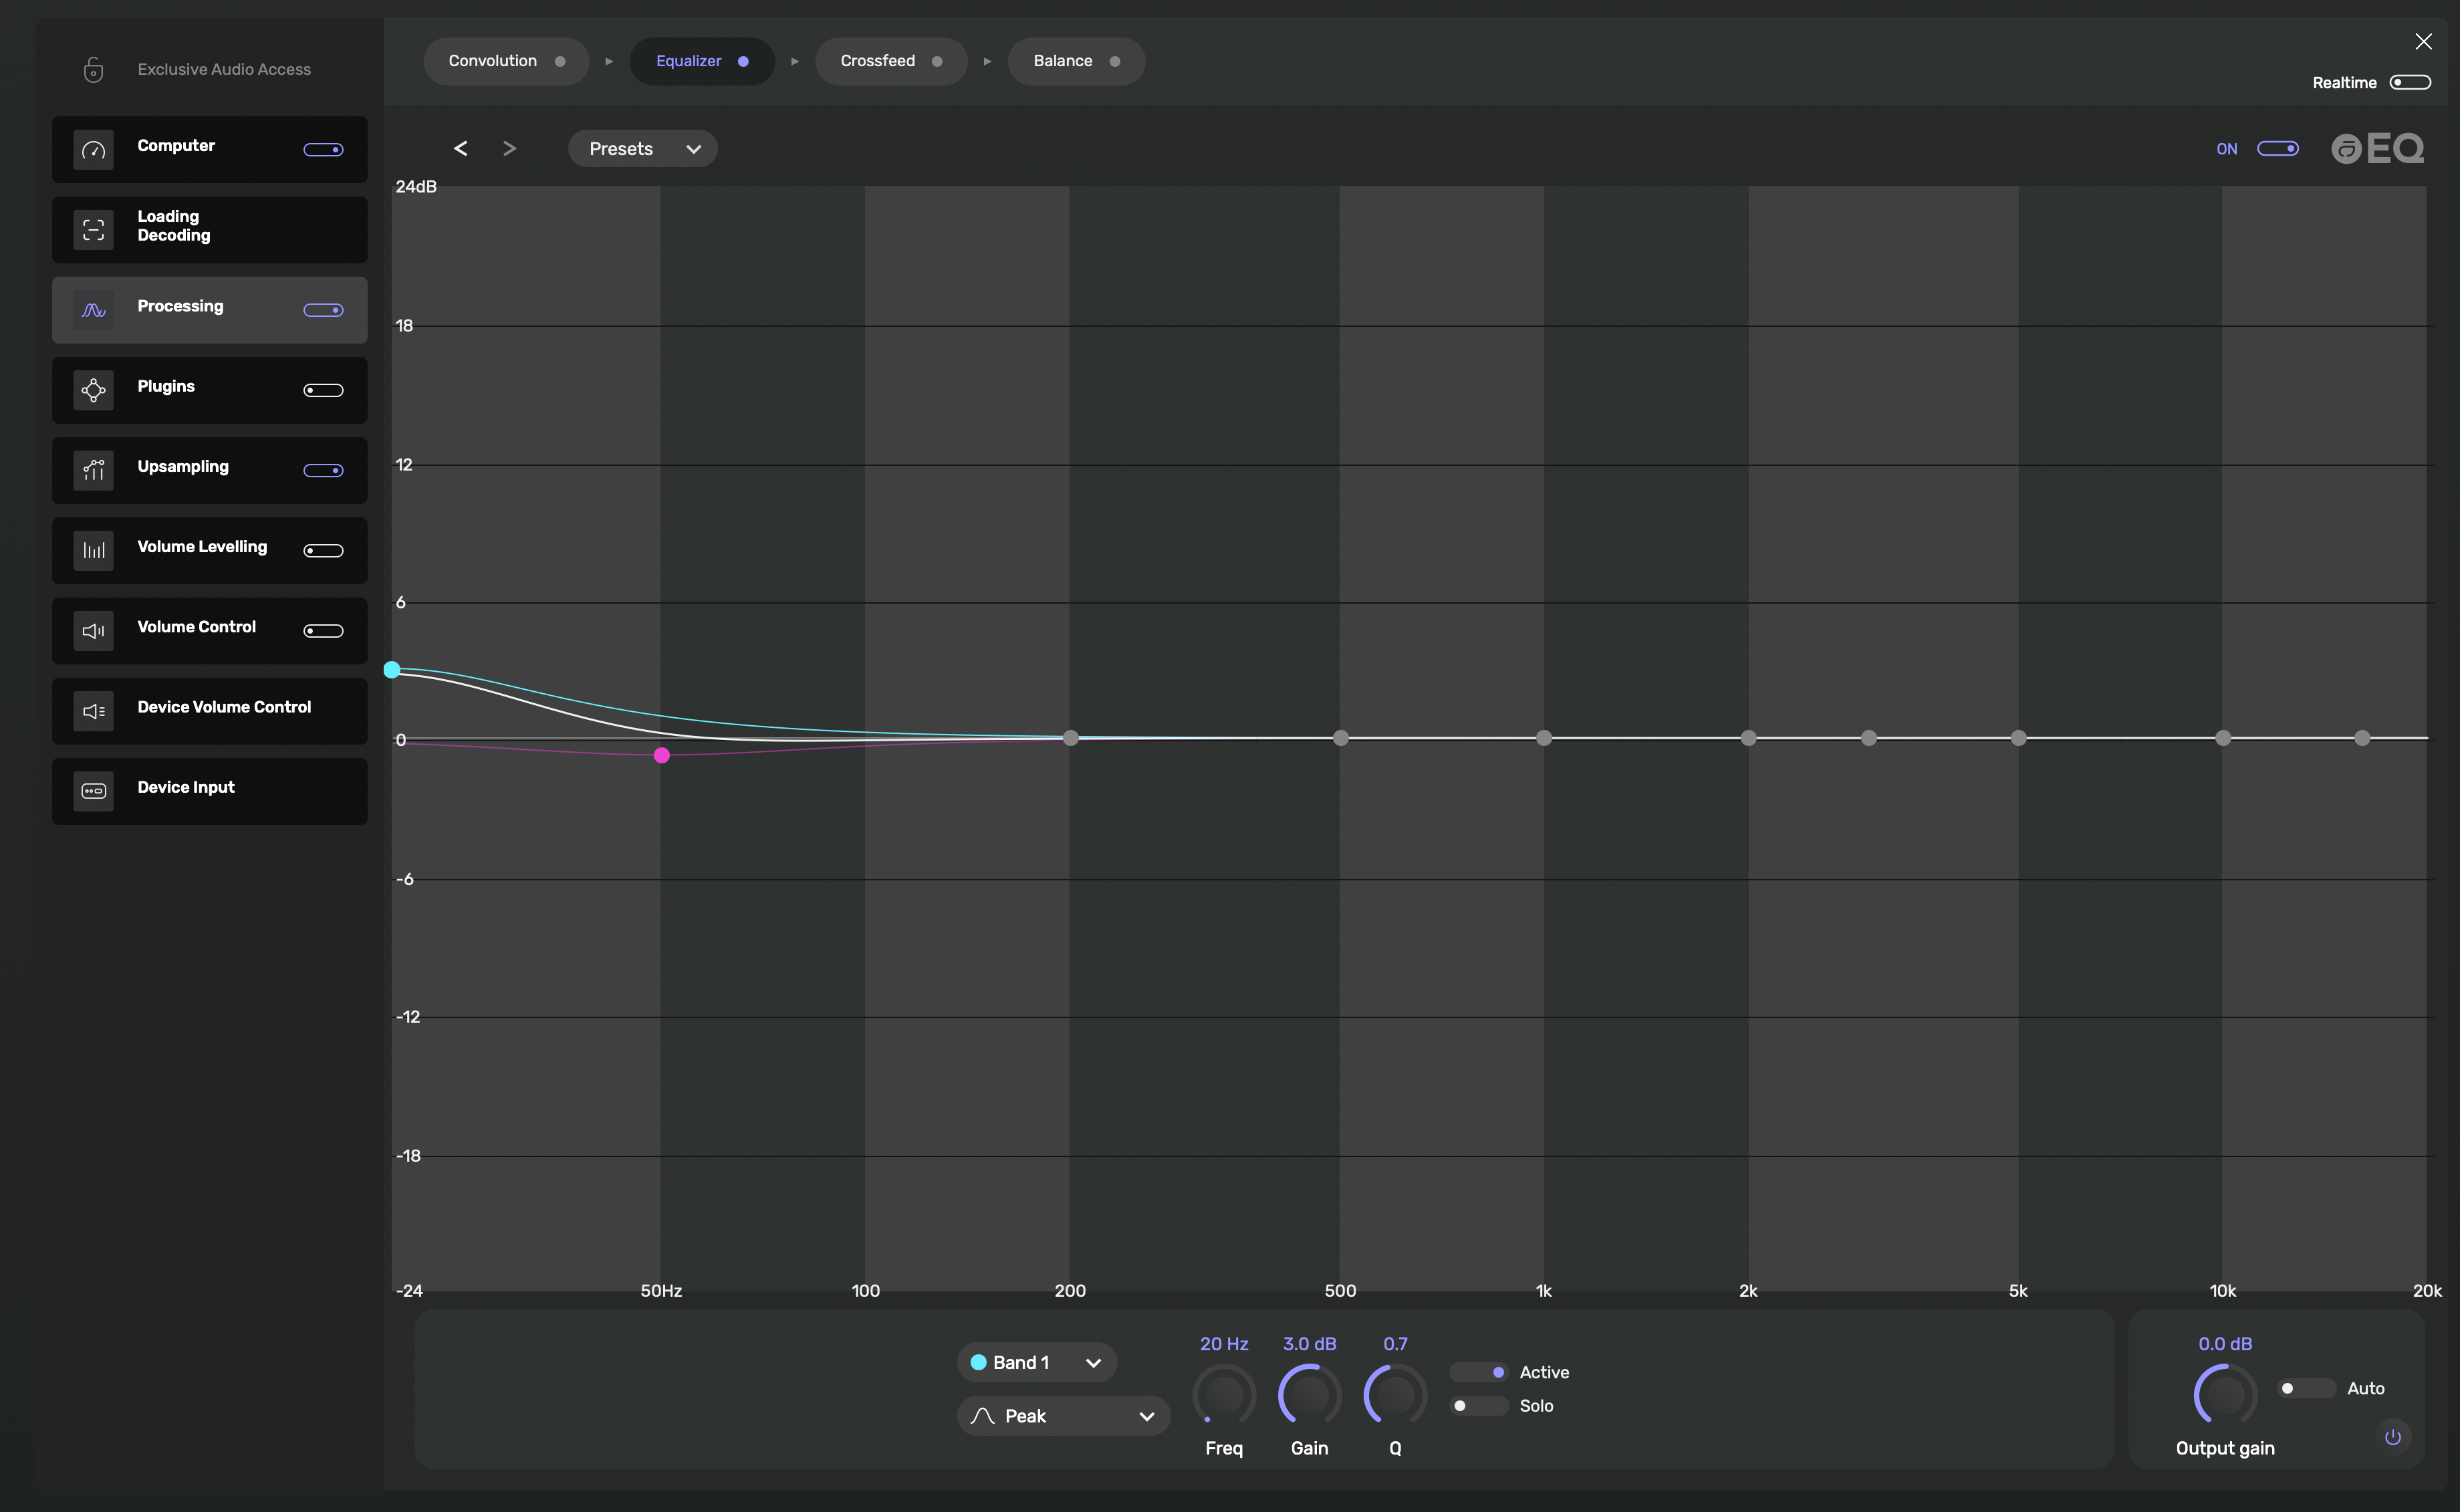The image size is (2460, 1512).
Task: Expand the Band 1 selector dropdown
Action: [1036, 1362]
